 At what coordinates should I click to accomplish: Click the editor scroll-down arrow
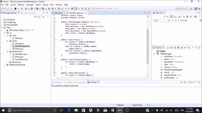(148, 76)
